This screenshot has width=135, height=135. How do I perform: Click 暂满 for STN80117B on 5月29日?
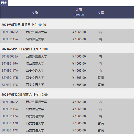pyautogui.click(x=101, y=123)
